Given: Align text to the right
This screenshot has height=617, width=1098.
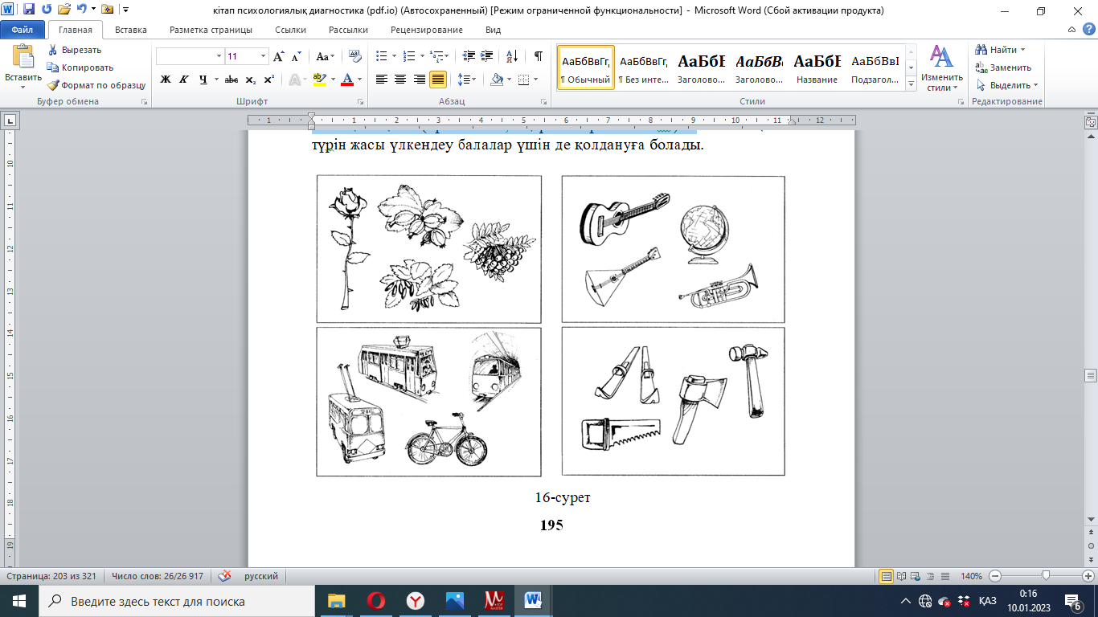Looking at the screenshot, I should pyautogui.click(x=419, y=79).
